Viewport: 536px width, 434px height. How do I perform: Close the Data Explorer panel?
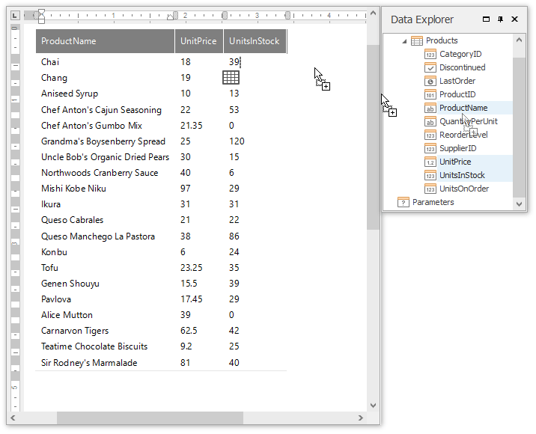pos(515,19)
